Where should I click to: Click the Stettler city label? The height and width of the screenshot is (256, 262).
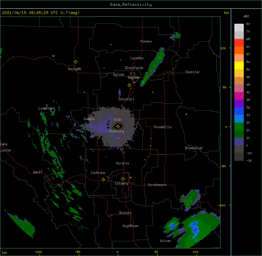coord(193,72)
